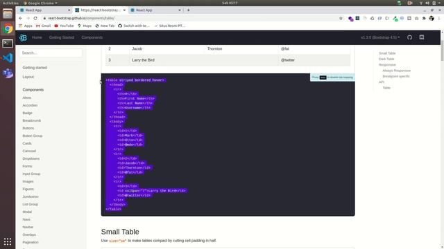Open Dropdowns in the sidebar
Image resolution: width=444 pixels, height=249 pixels.
tap(31, 158)
